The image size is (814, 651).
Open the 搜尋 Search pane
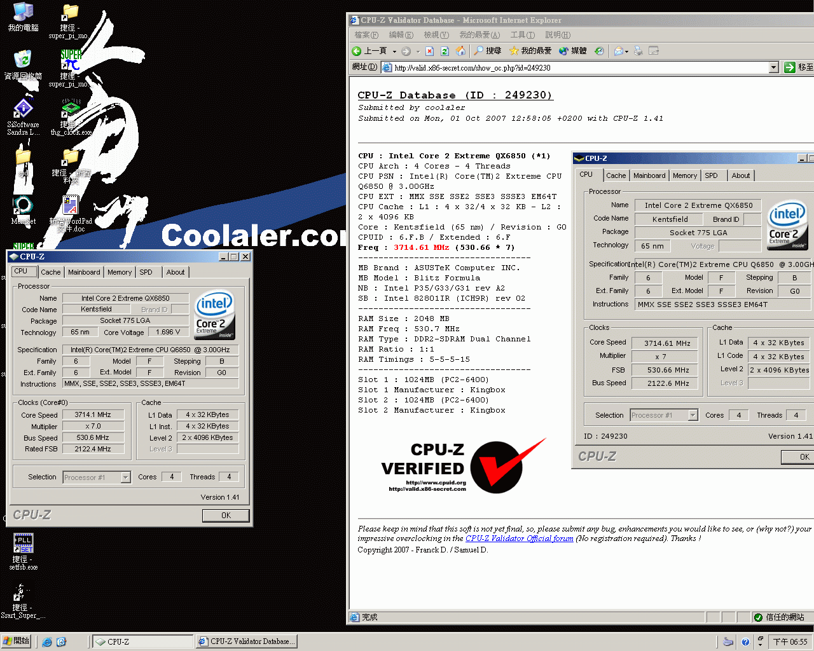click(x=487, y=51)
